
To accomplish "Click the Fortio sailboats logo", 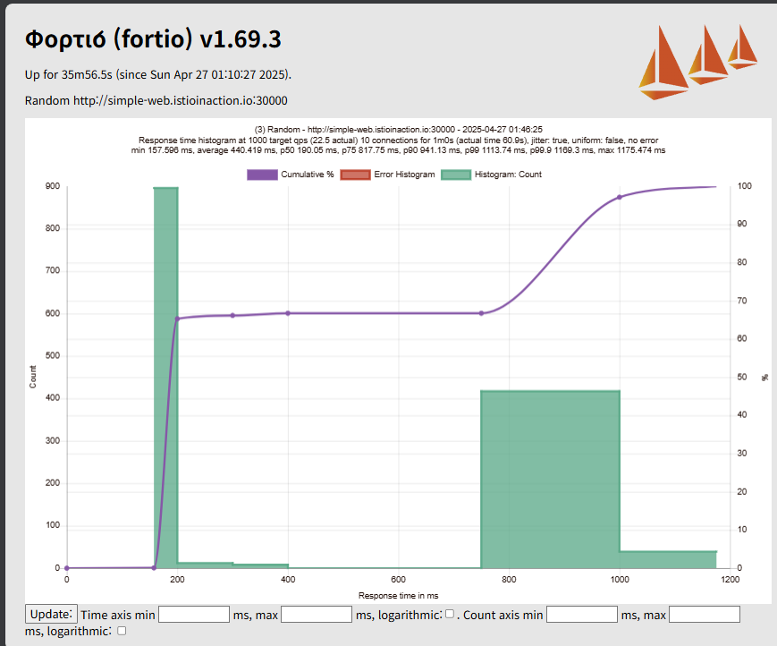I will (697, 62).
